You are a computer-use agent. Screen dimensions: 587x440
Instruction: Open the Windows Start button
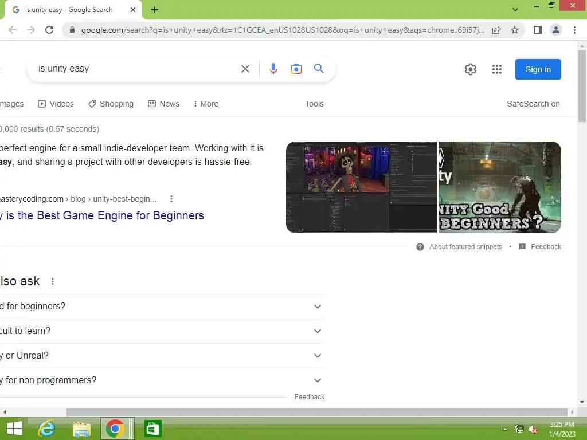coord(14,429)
